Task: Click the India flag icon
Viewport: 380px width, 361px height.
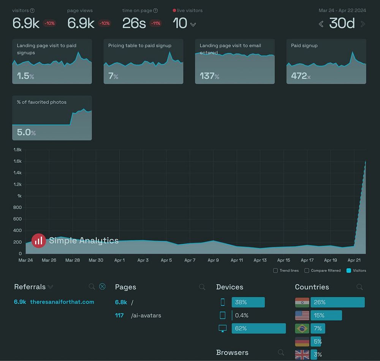Action: [x=302, y=302]
